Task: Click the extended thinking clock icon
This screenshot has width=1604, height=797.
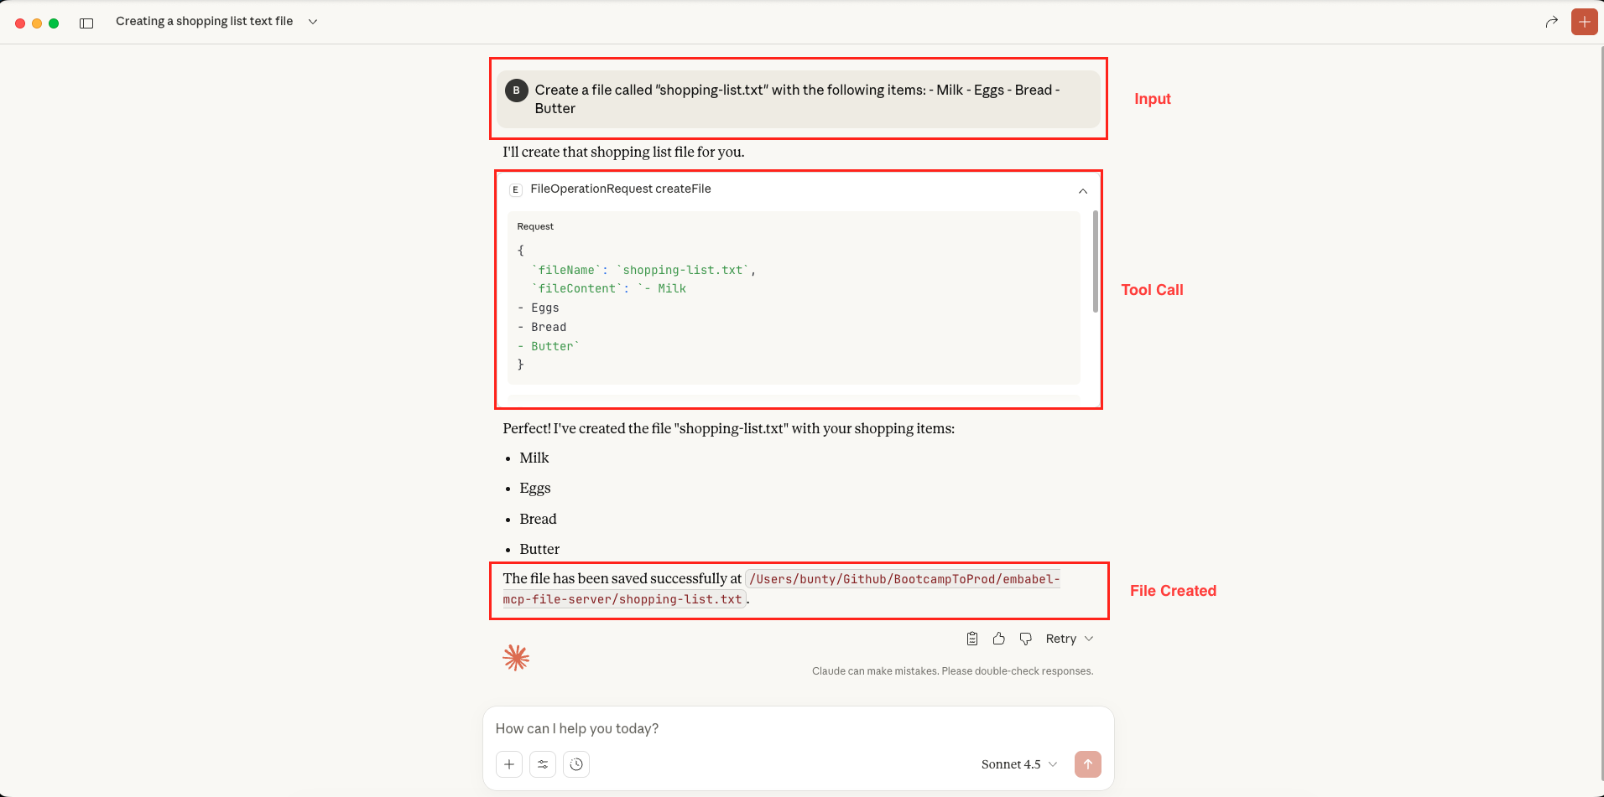Action: coord(576,764)
